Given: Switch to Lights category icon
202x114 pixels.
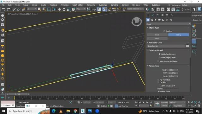Looking at the screenshot, I should click(156, 20).
